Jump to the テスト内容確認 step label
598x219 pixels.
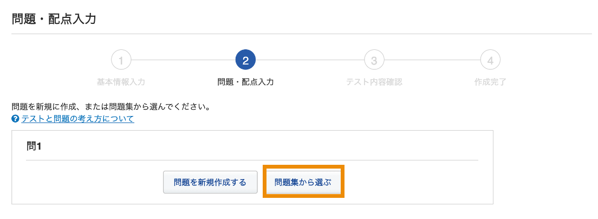pyautogui.click(x=374, y=82)
